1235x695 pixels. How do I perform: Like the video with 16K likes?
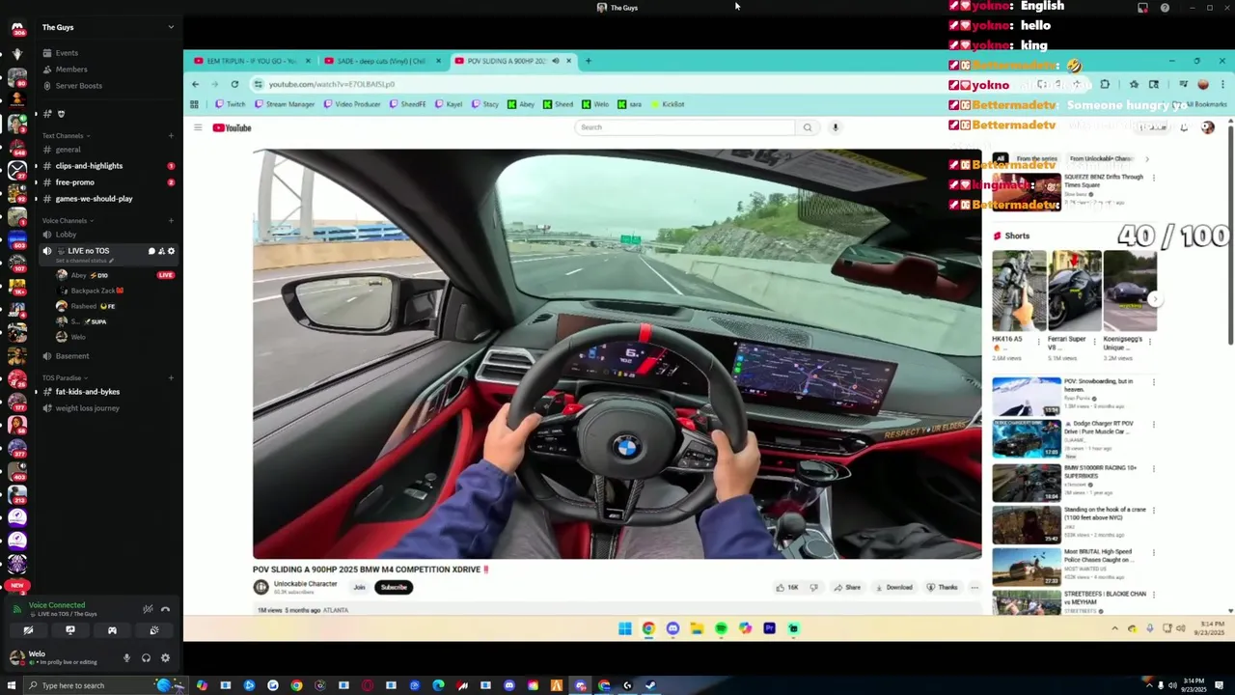787,587
